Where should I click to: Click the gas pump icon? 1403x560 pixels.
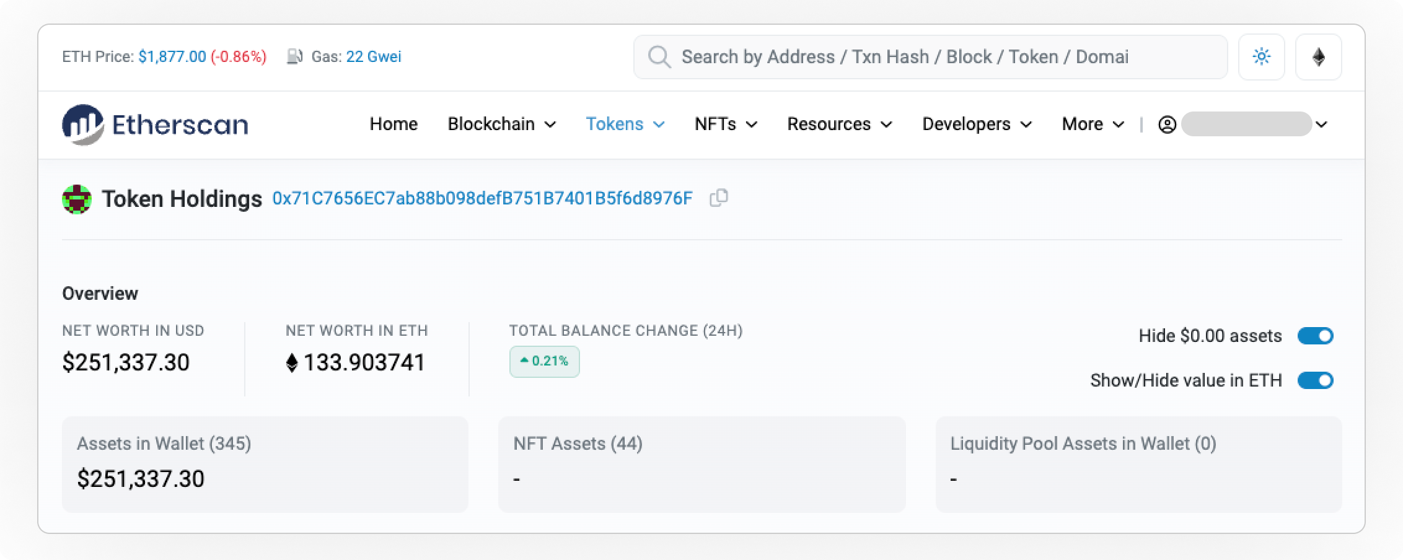[294, 57]
